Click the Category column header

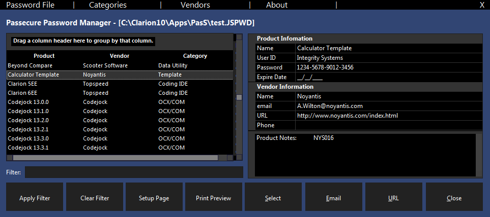(x=195, y=56)
